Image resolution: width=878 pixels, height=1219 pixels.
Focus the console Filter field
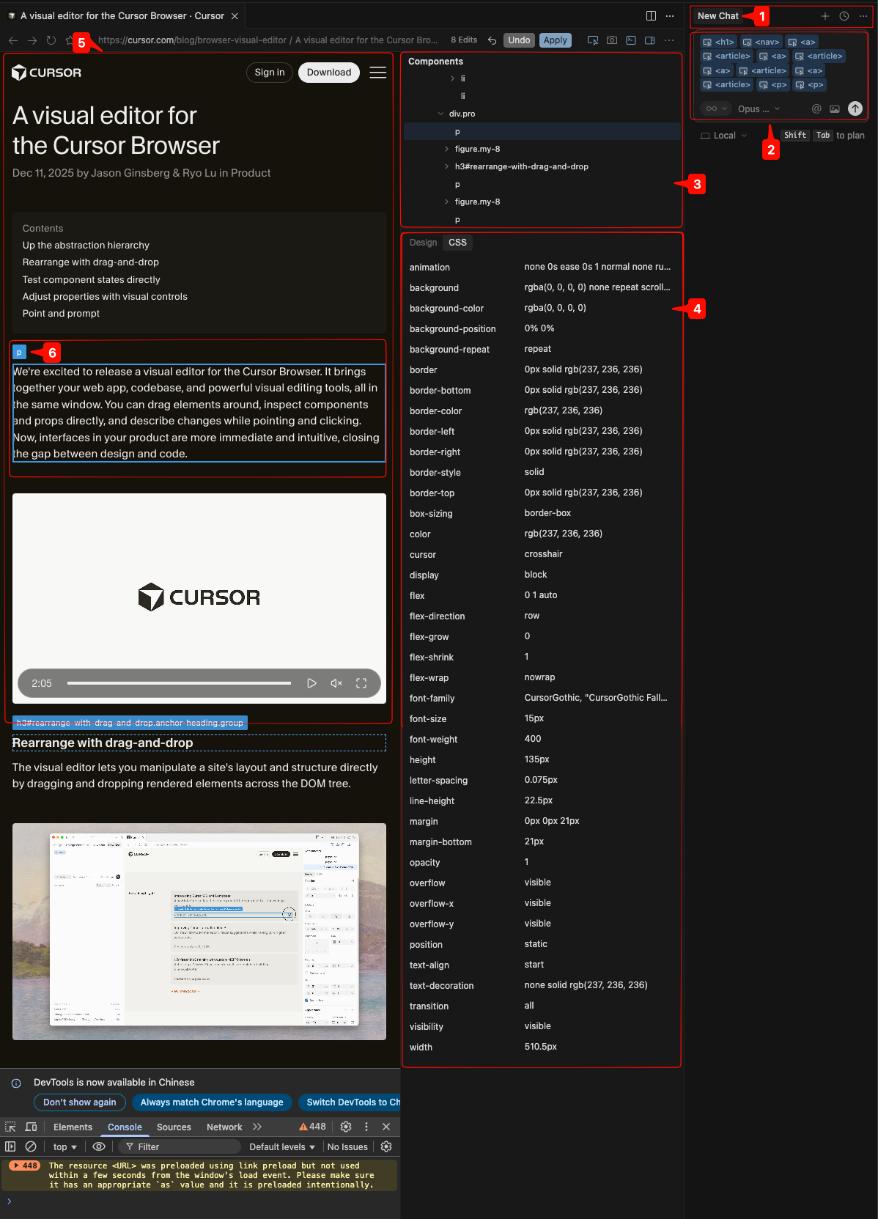180,1146
